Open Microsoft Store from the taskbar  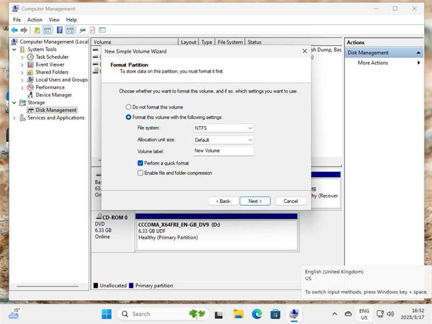[275, 314]
